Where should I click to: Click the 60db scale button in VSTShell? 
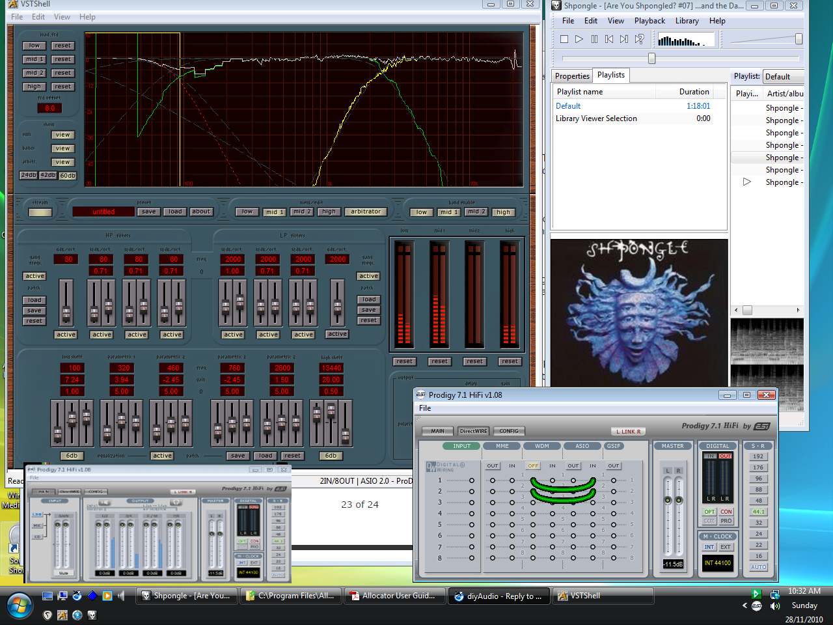[68, 176]
